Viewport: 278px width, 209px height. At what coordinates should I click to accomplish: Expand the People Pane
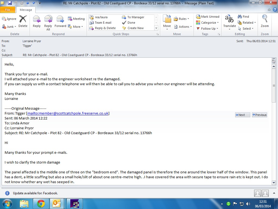[x=274, y=193]
